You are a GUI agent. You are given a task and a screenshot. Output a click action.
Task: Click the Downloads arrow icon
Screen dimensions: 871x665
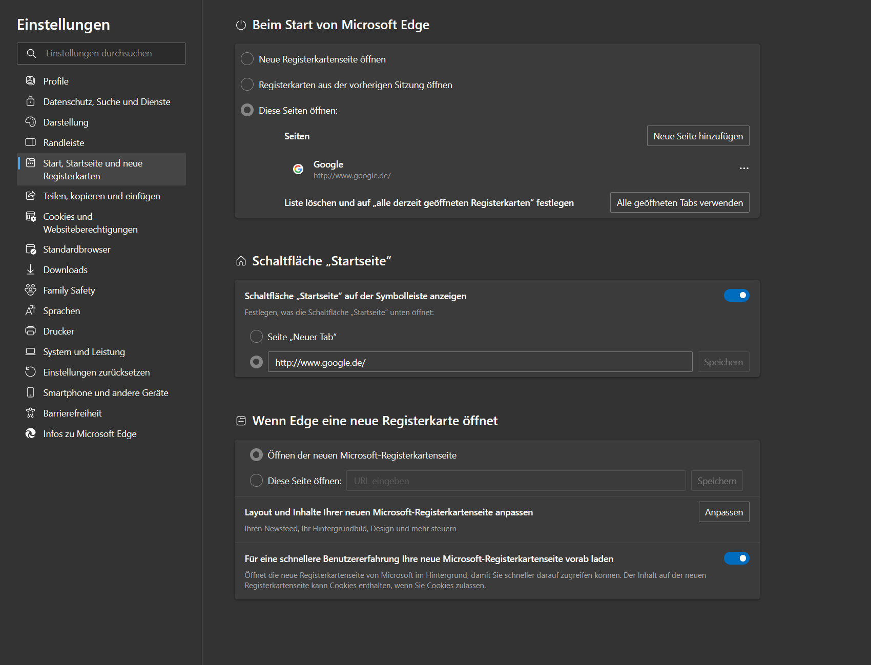click(31, 269)
